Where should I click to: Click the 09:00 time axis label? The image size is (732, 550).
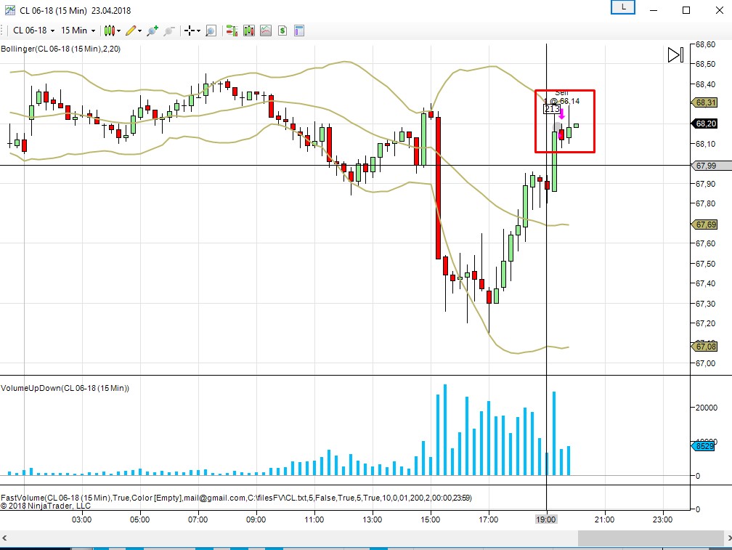click(x=256, y=519)
